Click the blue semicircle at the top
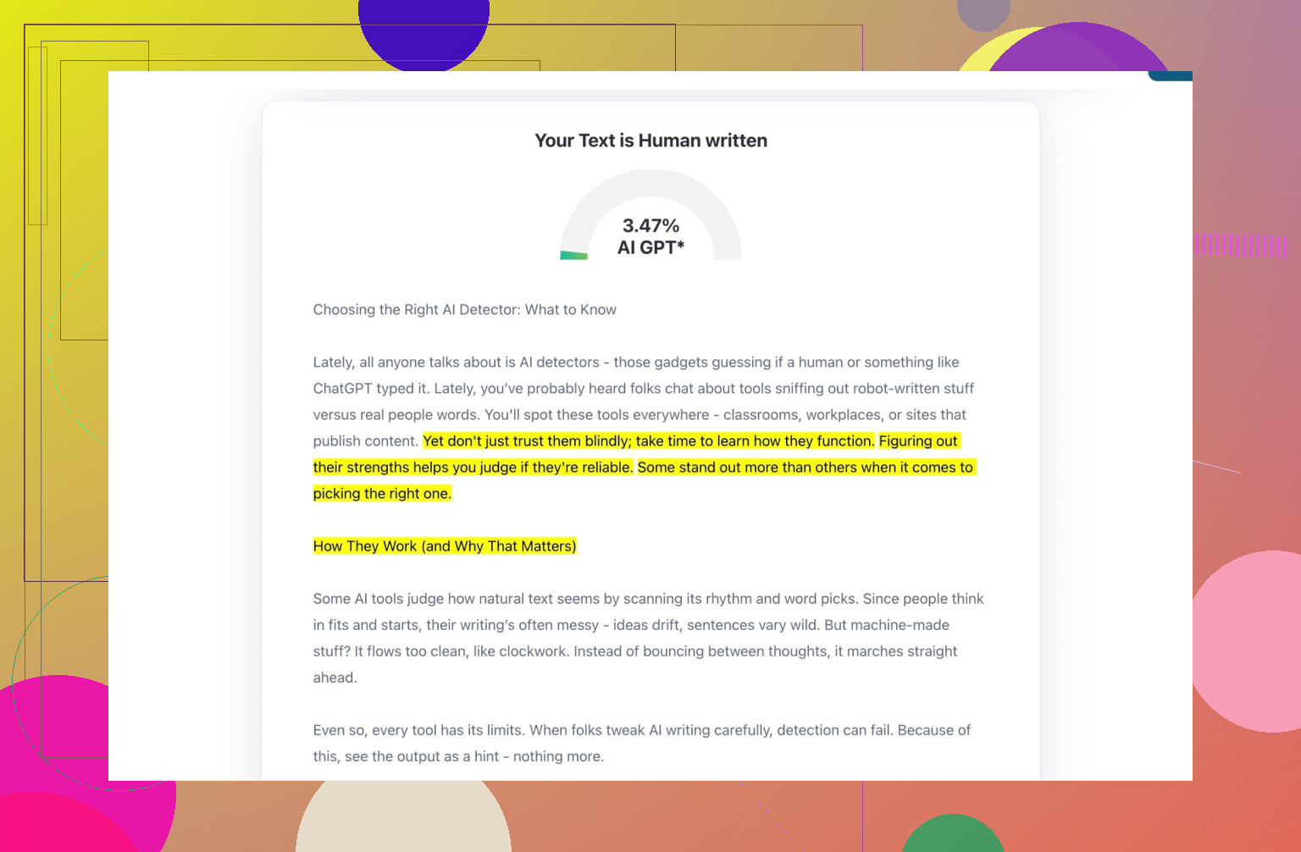The width and height of the screenshot is (1301, 852). pyautogui.click(x=424, y=34)
